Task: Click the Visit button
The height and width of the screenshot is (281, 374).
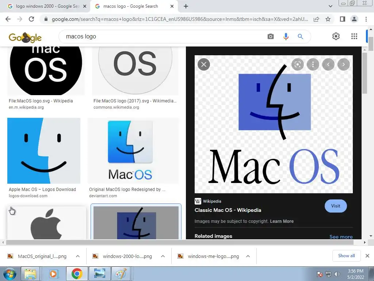Action: point(336,206)
